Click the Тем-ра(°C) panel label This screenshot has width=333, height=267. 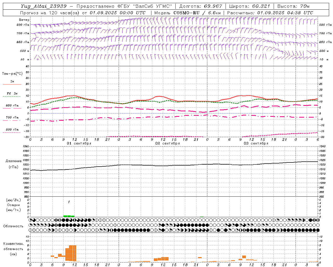(x=12, y=74)
